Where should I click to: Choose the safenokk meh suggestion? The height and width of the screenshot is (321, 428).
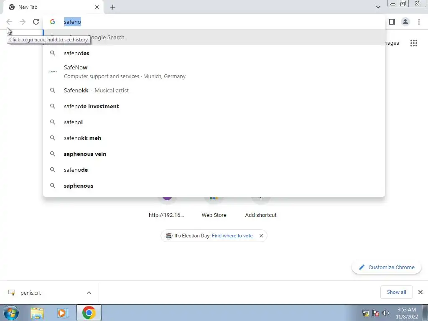(214, 138)
